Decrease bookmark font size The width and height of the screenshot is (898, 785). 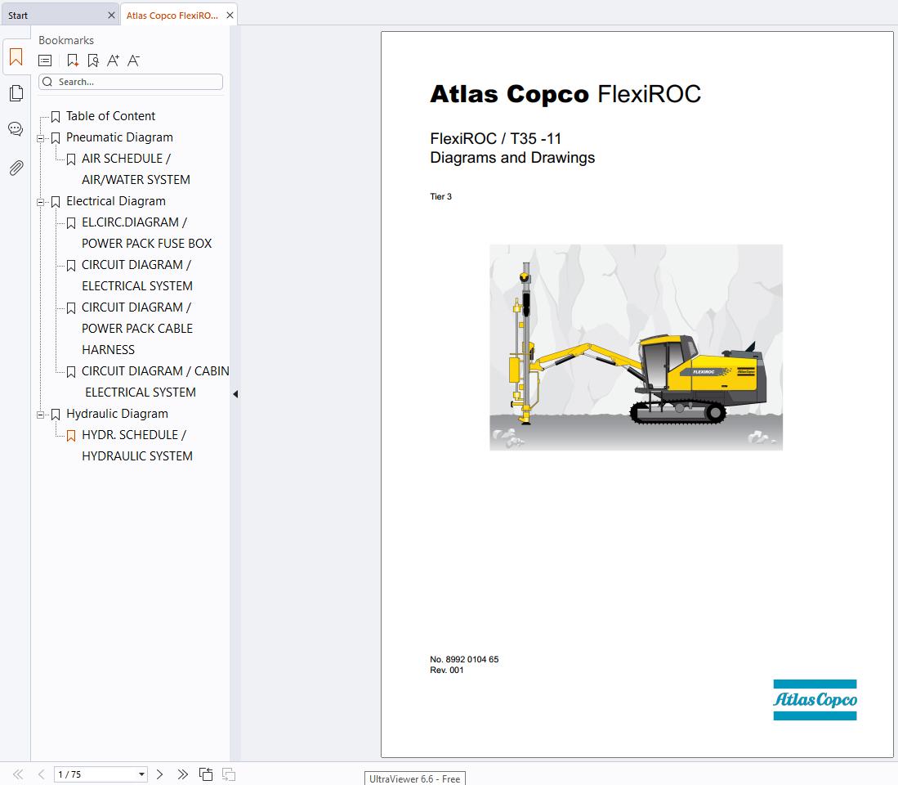tap(133, 61)
